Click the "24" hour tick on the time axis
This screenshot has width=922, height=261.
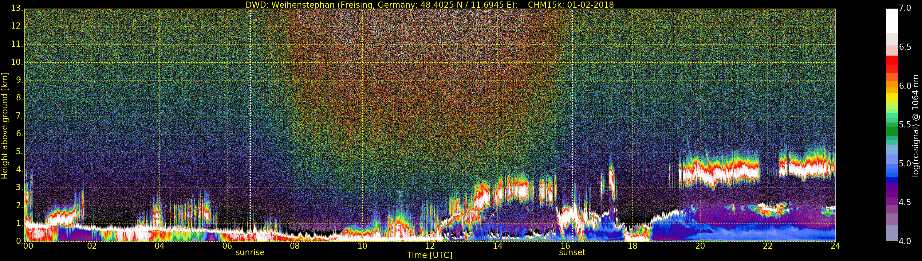(x=835, y=246)
